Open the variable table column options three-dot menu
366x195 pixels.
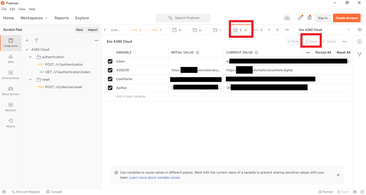tap(308, 52)
